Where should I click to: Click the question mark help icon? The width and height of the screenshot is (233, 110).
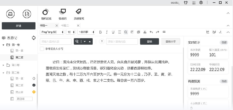point(102,42)
